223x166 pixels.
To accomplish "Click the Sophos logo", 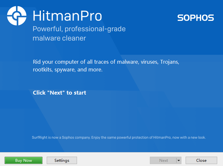I will click(x=196, y=18).
